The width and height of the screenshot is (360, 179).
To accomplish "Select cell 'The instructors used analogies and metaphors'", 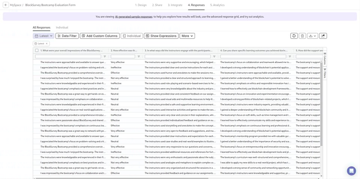I will (180, 163).
